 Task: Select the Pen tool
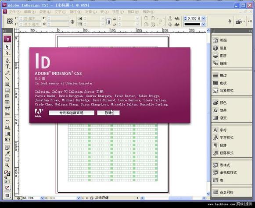click(7, 61)
